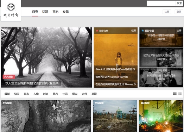
Task: Select the 时尚 category filter
Action: click(x=46, y=94)
